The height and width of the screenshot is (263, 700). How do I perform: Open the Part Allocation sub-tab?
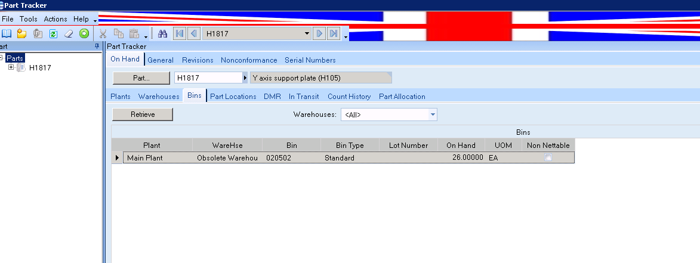tap(402, 96)
